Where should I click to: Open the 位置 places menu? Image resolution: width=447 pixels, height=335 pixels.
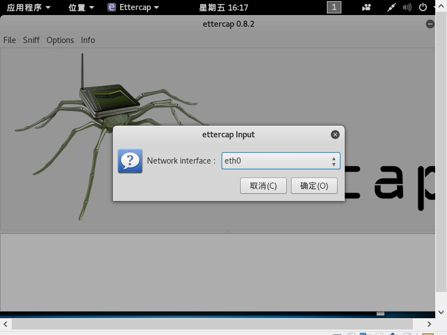pos(81,7)
